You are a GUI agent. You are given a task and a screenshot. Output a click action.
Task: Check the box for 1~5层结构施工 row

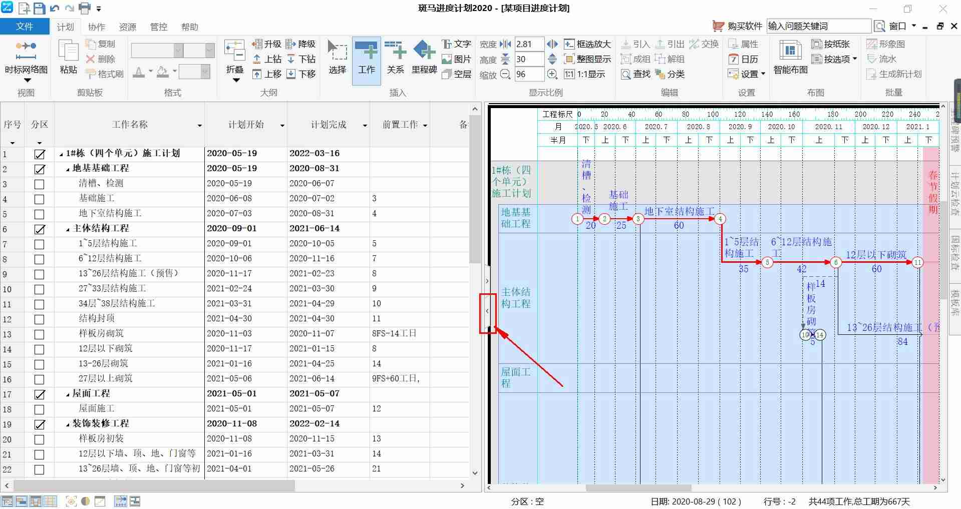point(39,244)
